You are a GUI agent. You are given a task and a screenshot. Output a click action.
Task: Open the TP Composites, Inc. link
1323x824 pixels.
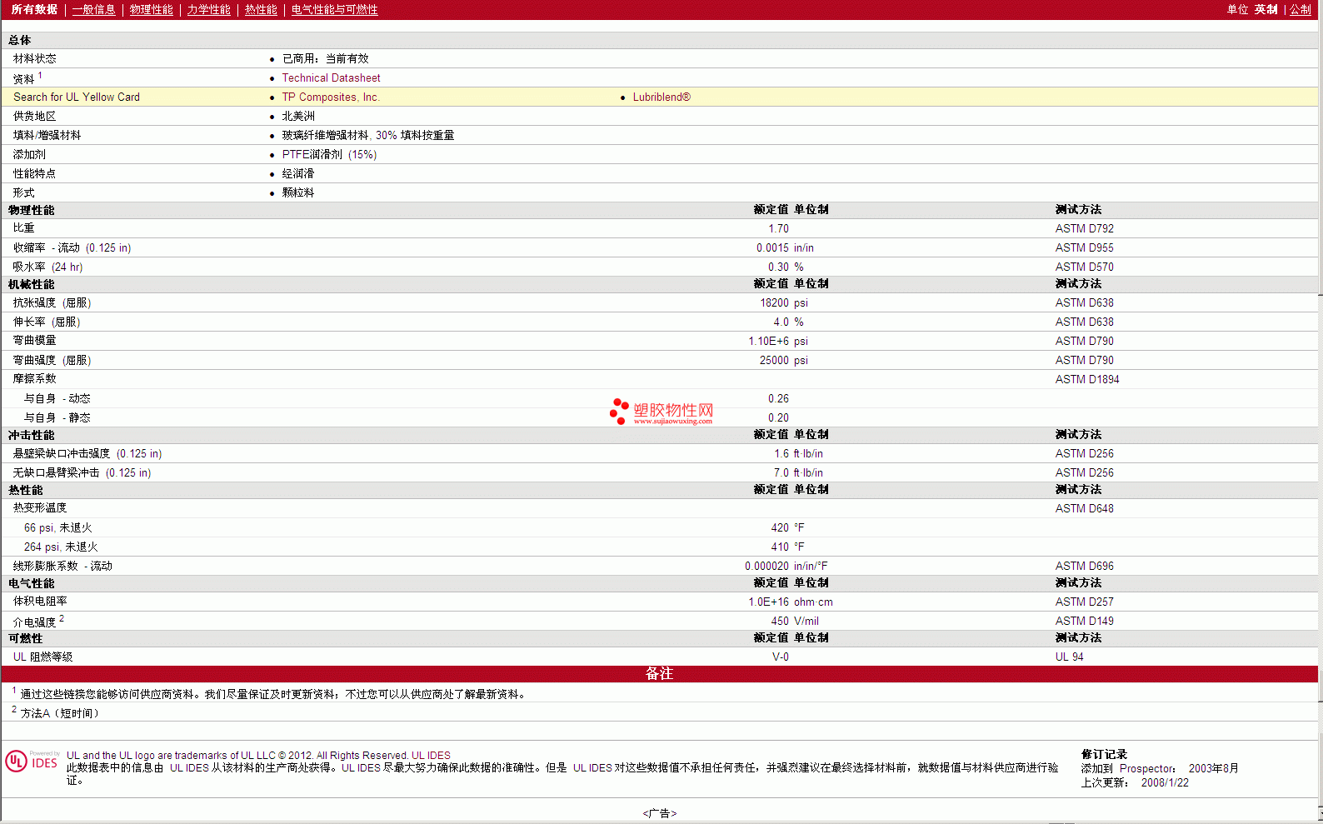point(331,97)
